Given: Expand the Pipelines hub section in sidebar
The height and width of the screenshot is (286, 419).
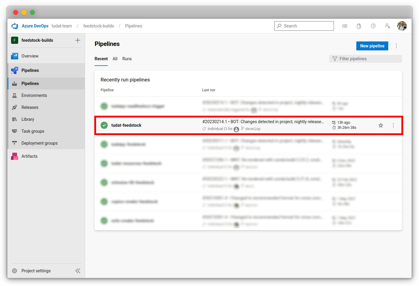Looking at the screenshot, I should click(46, 70).
